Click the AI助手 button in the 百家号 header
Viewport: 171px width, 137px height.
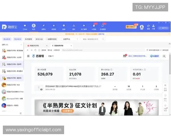click(154, 56)
